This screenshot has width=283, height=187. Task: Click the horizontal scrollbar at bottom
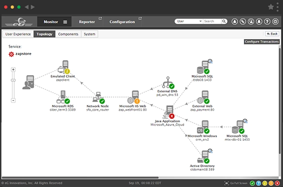80,177
